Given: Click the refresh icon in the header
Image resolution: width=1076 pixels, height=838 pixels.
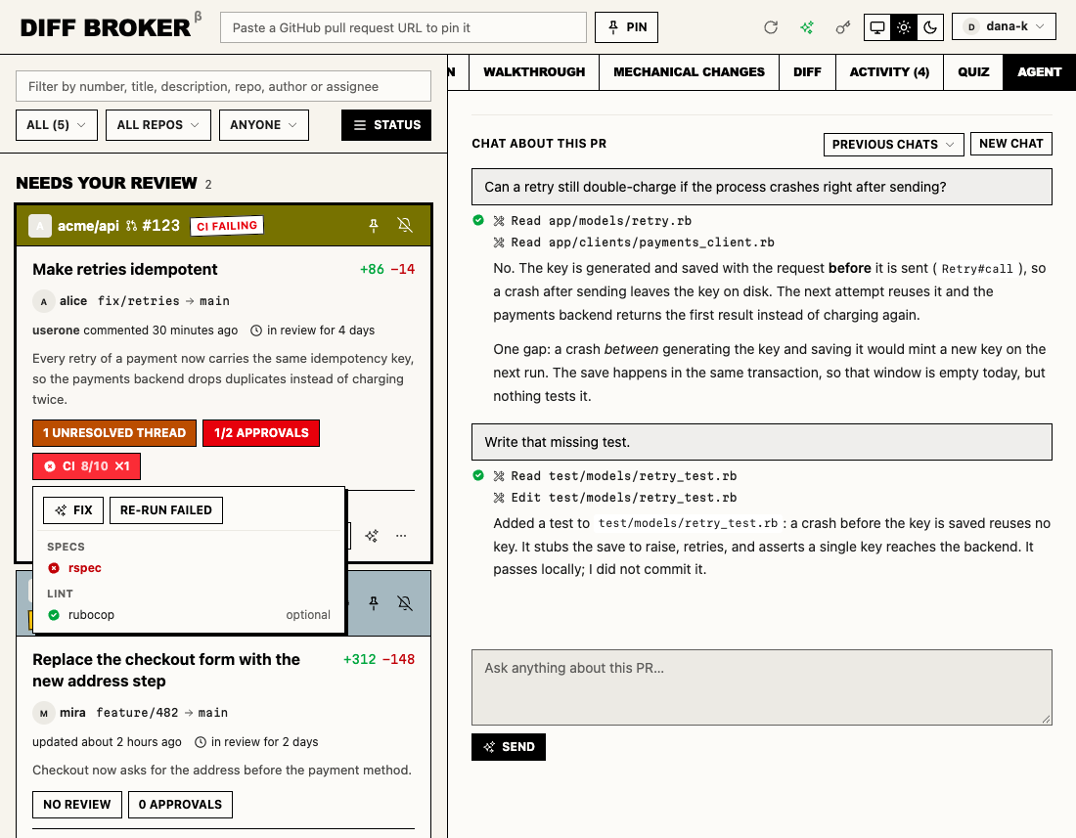Looking at the screenshot, I should click(x=771, y=27).
